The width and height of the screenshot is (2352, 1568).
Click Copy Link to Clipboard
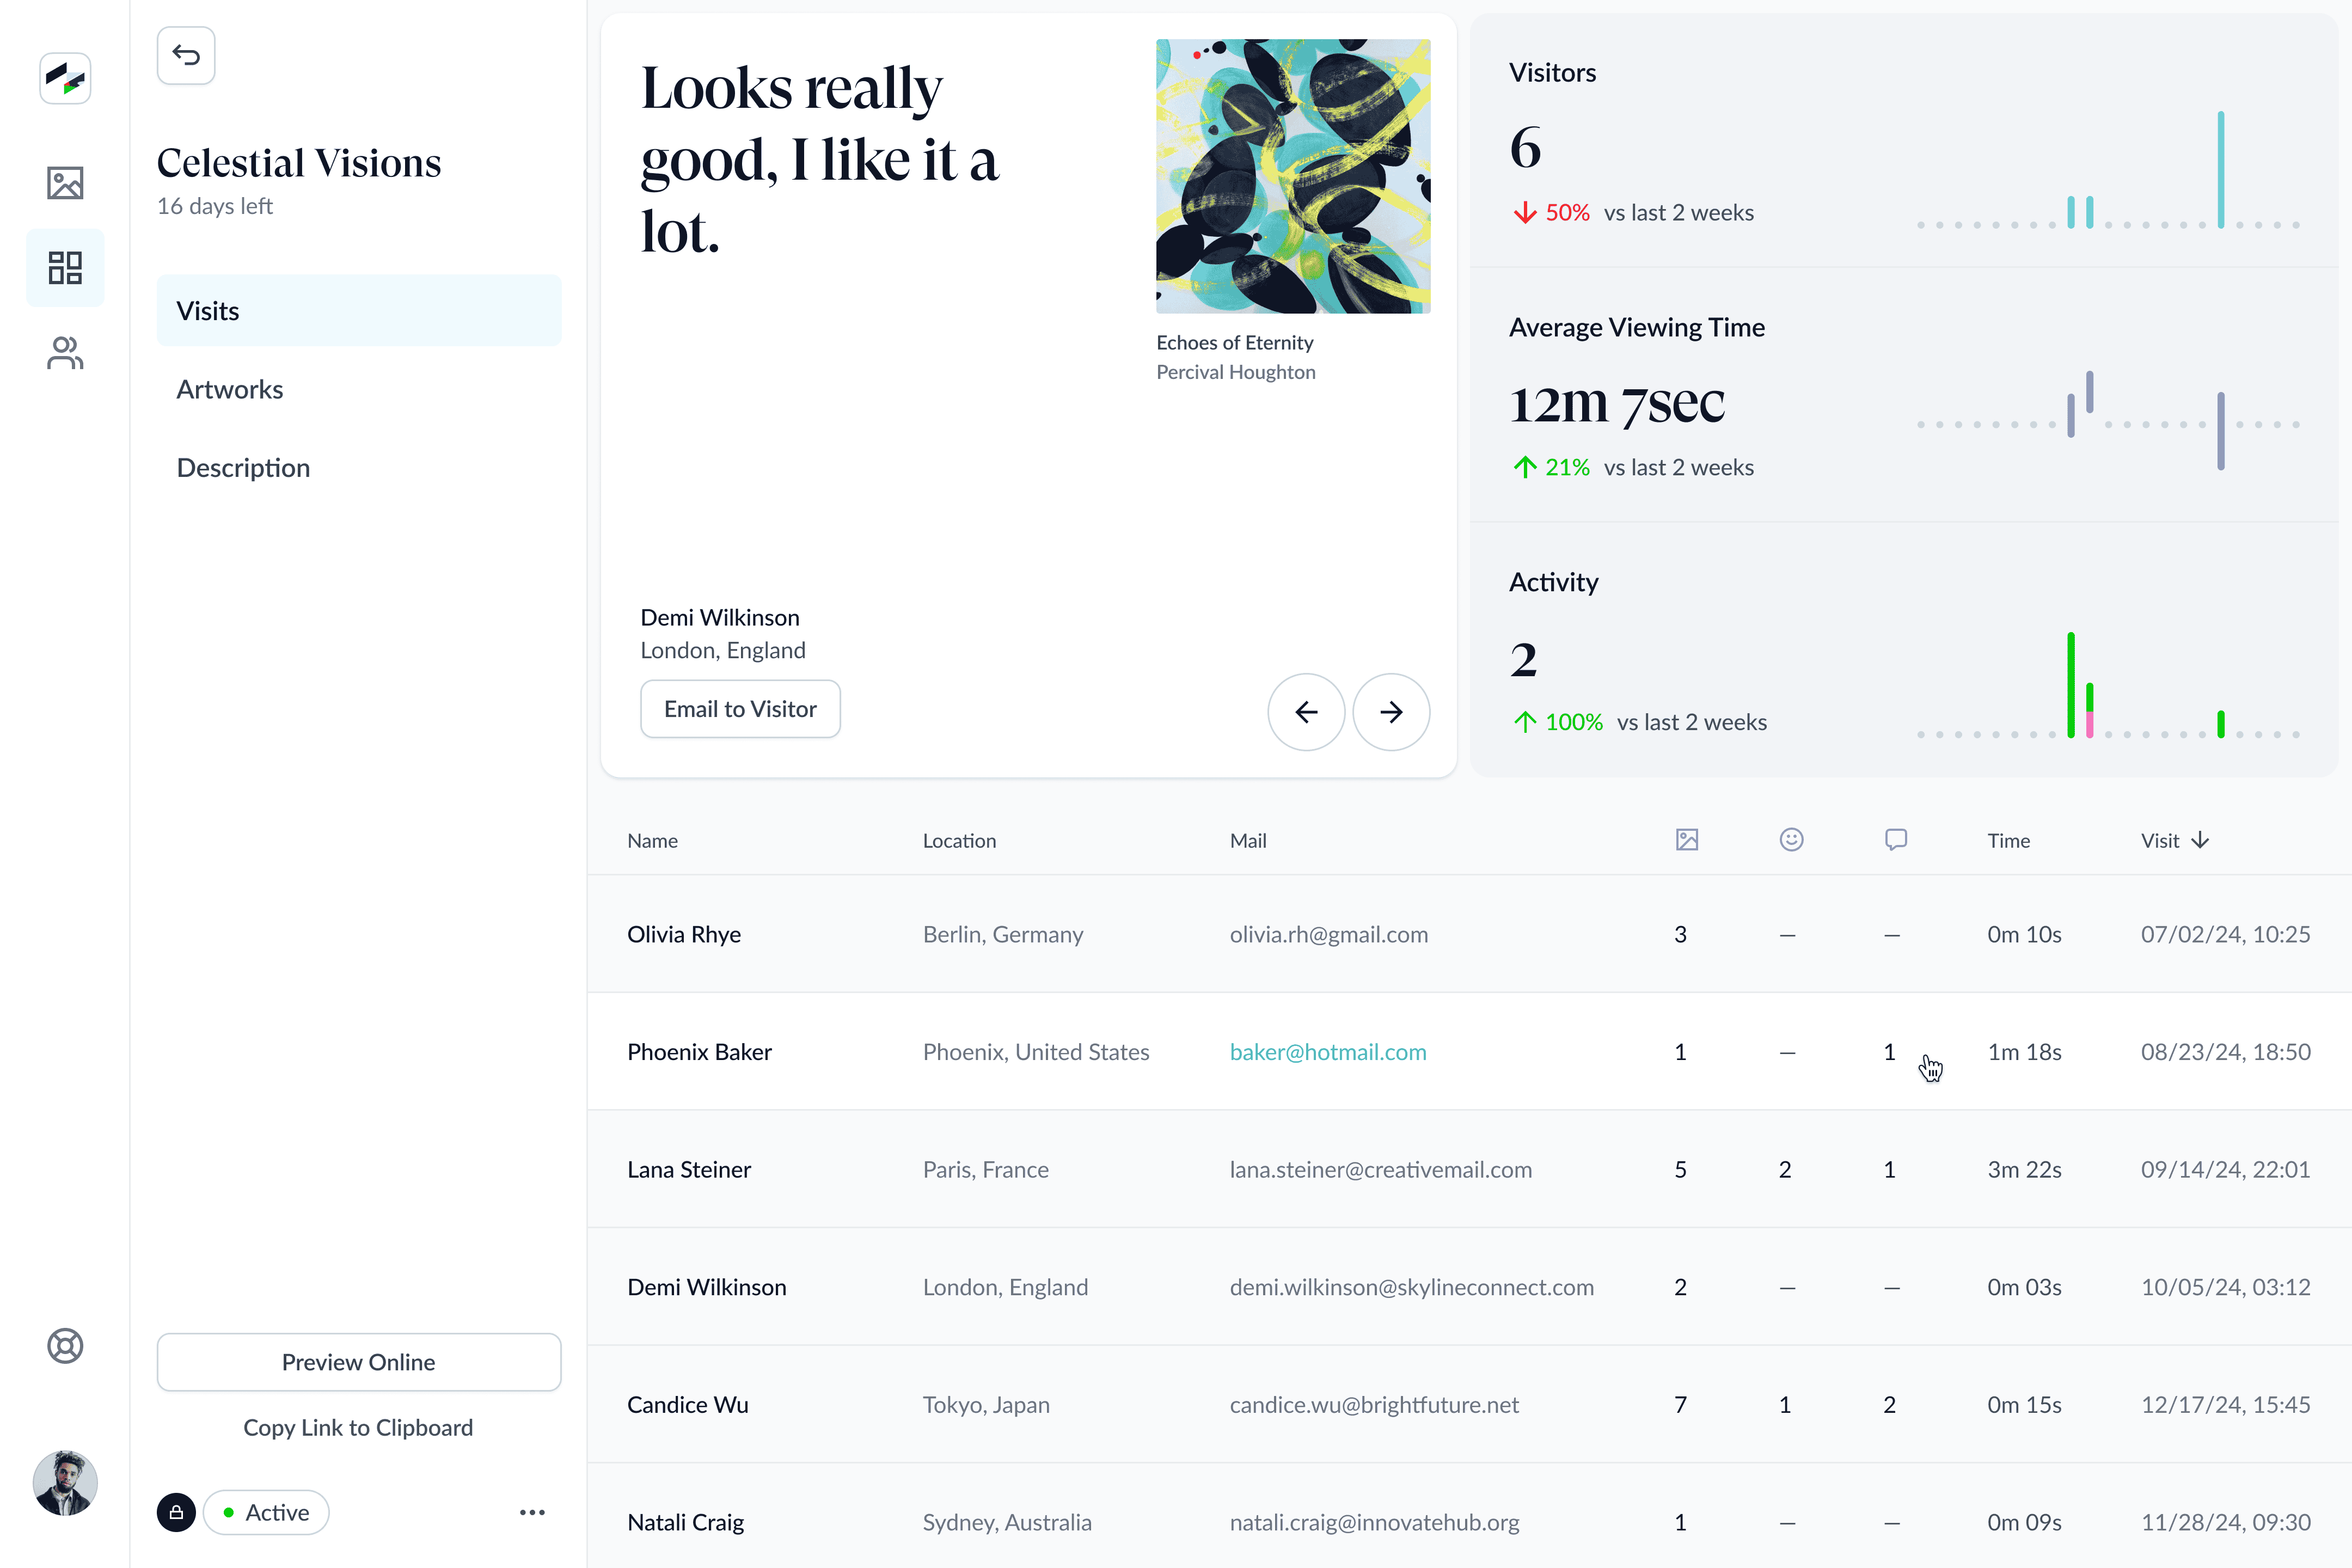coord(358,1427)
